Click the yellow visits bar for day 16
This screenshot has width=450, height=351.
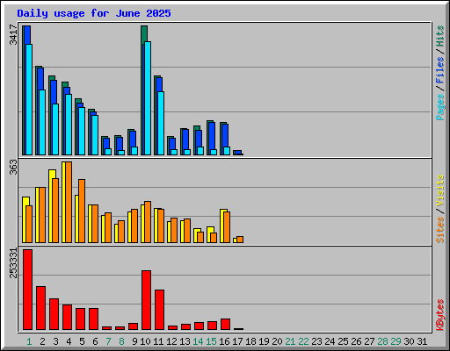point(222,226)
